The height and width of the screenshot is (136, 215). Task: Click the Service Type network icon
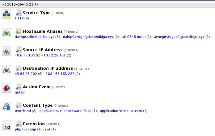coord(6,14)
